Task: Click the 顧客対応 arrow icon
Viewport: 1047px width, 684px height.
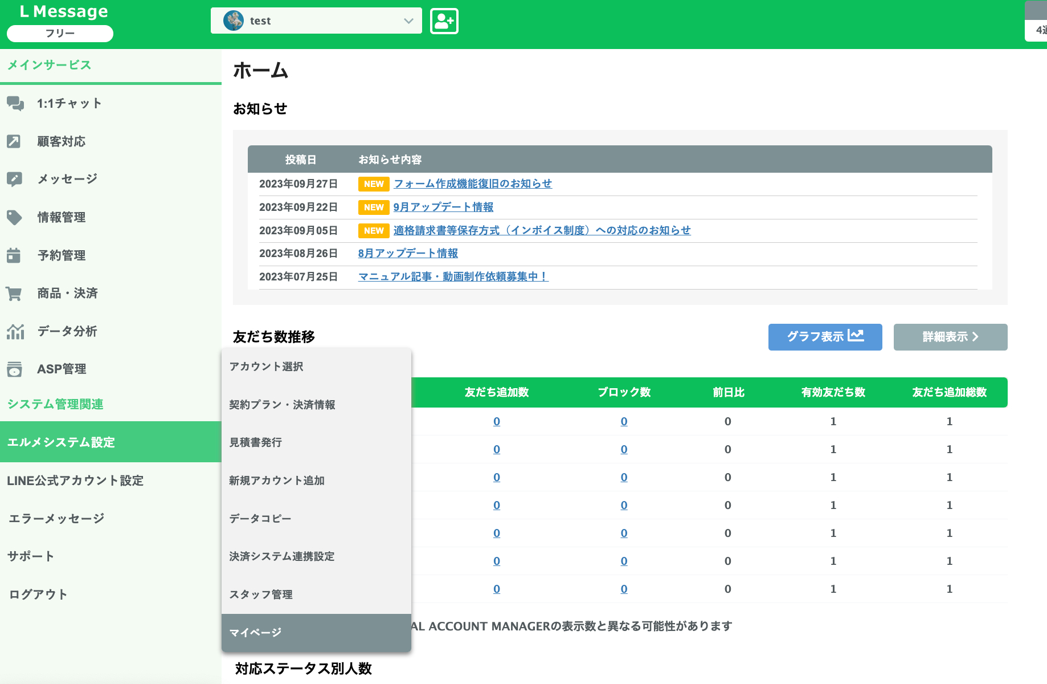Action: (x=14, y=141)
